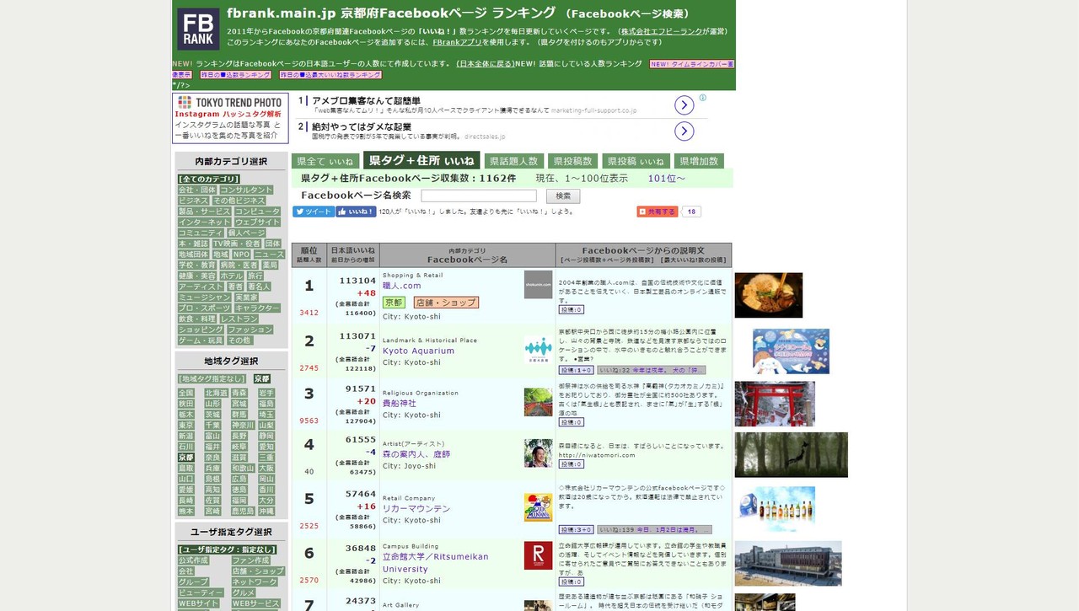Select the 公式作成 user tag
This screenshot has height=611, width=1079.
click(x=193, y=560)
